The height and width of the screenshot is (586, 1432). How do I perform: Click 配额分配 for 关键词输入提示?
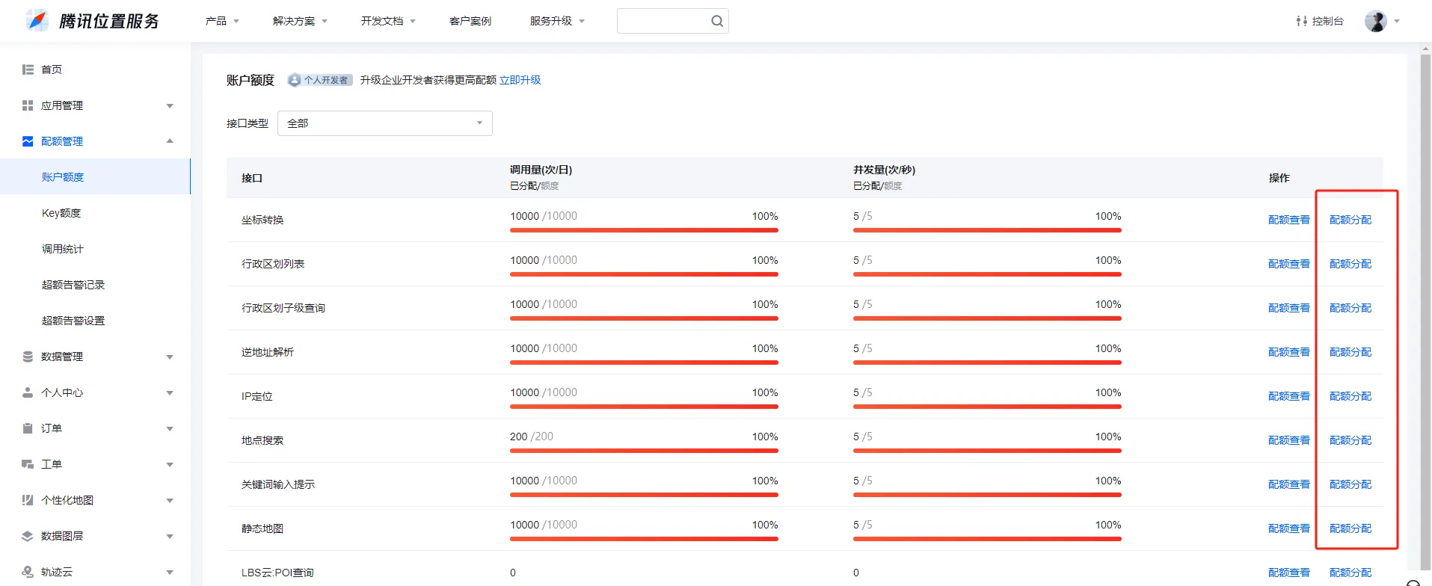[x=1350, y=484]
